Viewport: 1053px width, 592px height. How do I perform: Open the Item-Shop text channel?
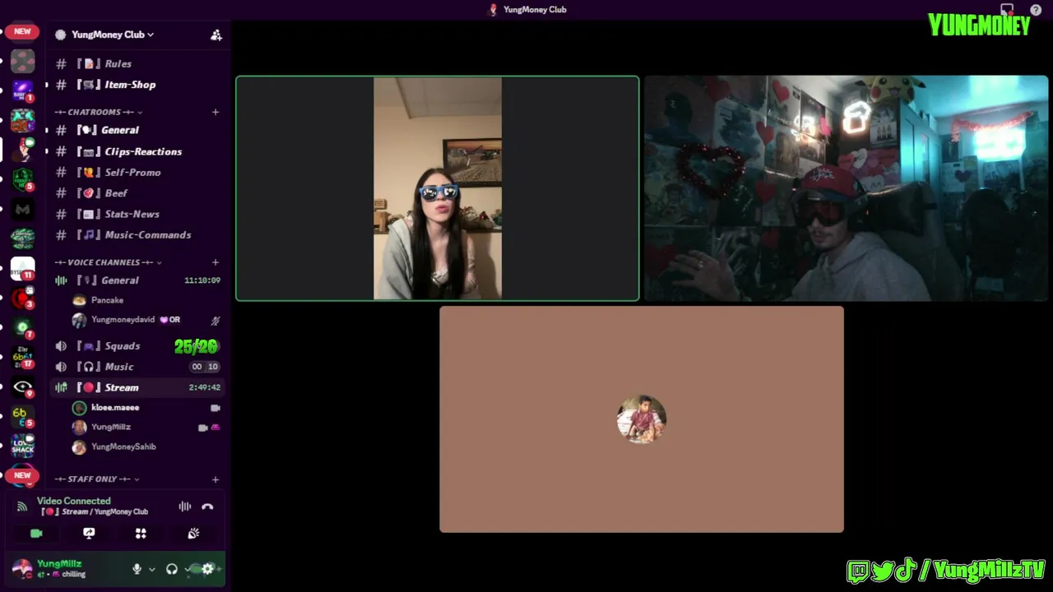(x=136, y=85)
